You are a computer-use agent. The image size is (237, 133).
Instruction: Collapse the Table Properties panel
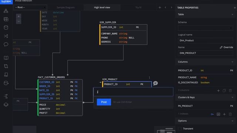235,8
